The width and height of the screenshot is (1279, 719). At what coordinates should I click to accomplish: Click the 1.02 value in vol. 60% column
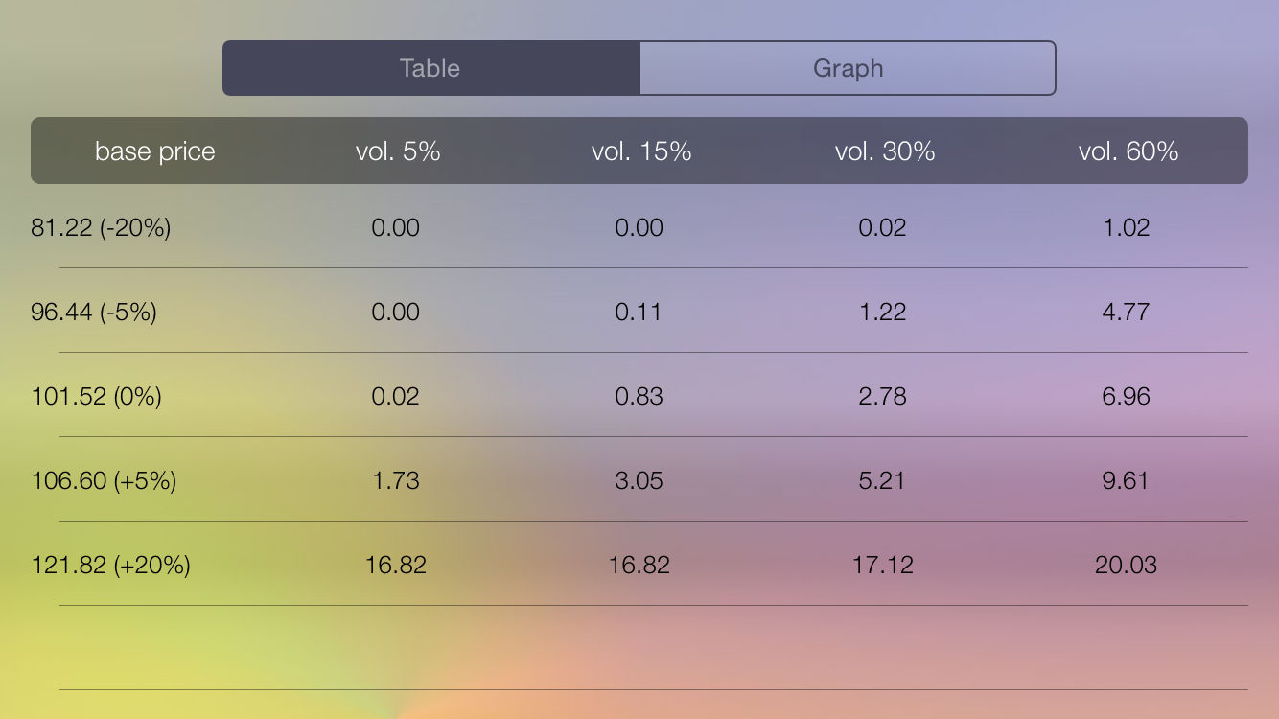click(1127, 227)
